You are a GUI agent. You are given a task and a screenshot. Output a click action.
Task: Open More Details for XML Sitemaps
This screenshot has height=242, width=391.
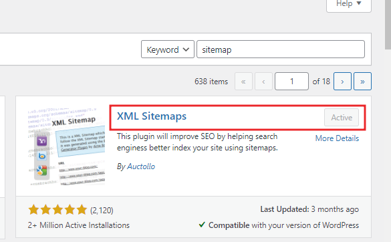coord(337,138)
